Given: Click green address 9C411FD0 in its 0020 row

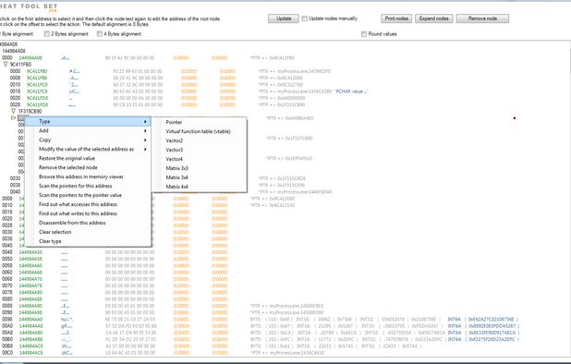Looking at the screenshot, I should pos(37,98).
